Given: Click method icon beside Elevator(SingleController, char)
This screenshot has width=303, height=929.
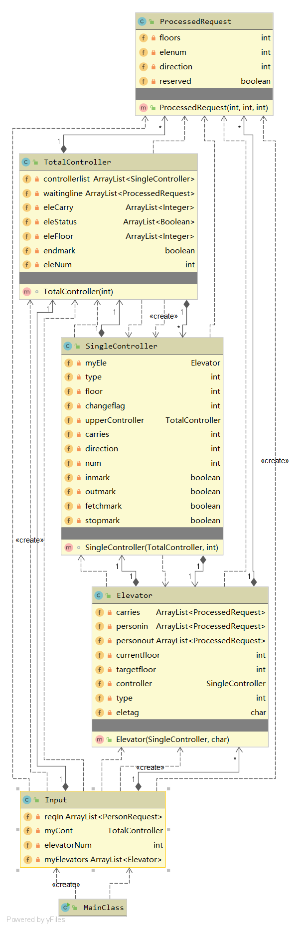Looking at the screenshot, I should [x=100, y=740].
